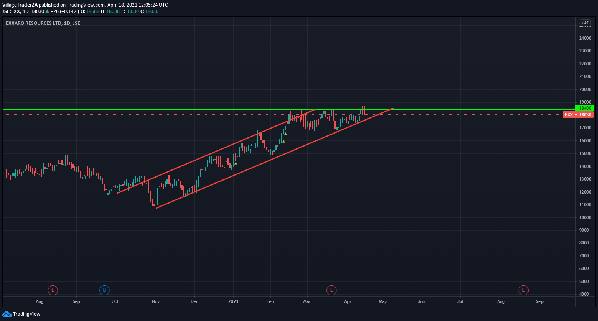598x321 pixels.
Task: Click the VillageTraderZA author name
Action: click(x=20, y=5)
